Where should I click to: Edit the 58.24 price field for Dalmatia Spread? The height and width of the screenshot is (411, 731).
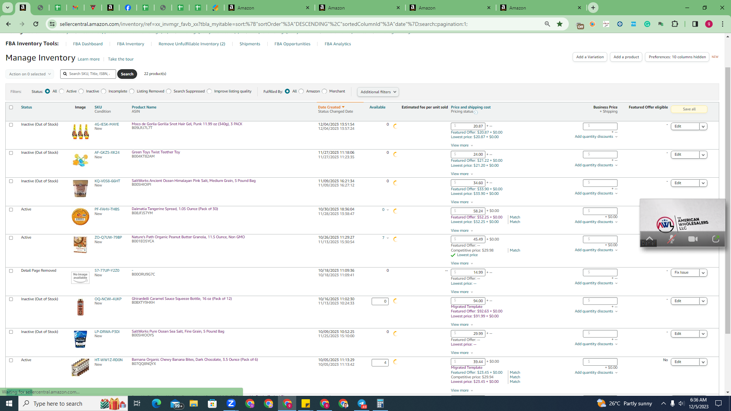pyautogui.click(x=468, y=211)
